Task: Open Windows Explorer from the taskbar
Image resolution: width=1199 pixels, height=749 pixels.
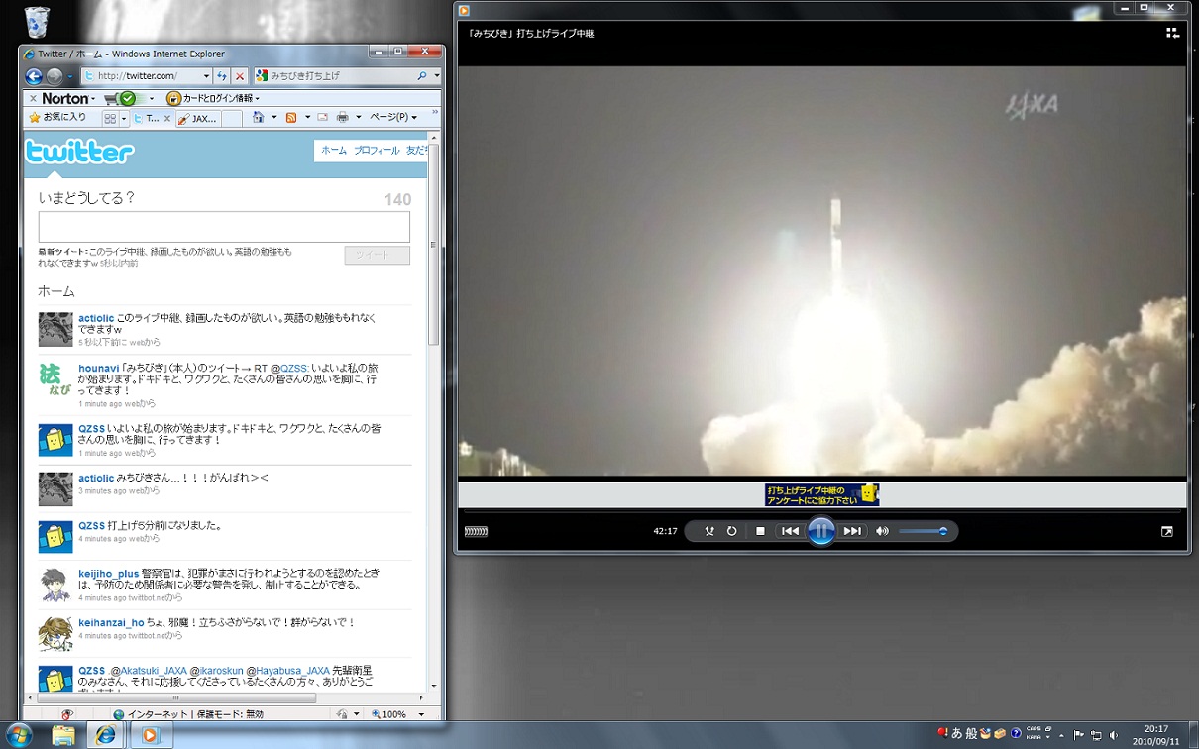Action: [x=62, y=735]
